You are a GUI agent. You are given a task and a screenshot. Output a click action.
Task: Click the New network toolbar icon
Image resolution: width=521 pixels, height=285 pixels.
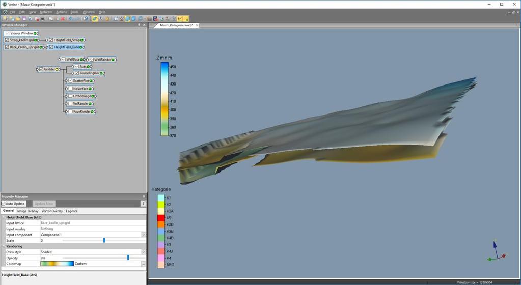pyautogui.click(x=6, y=19)
